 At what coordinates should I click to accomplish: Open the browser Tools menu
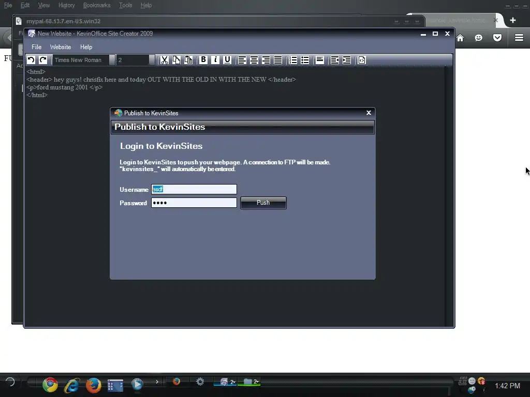click(125, 5)
